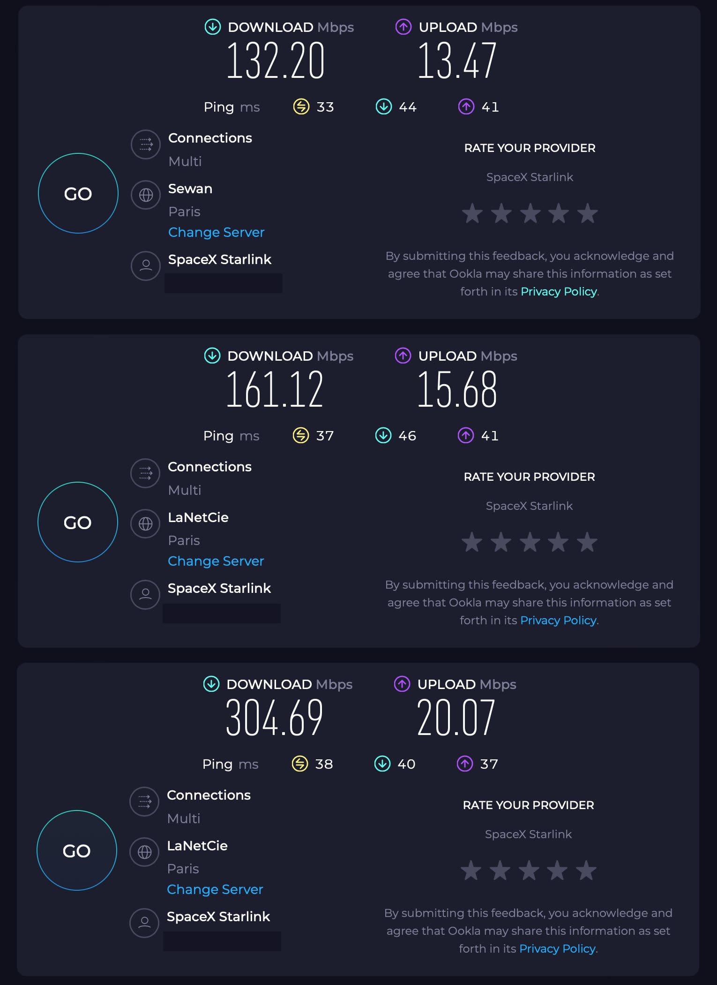Click Connections icon in top panel

click(x=146, y=144)
